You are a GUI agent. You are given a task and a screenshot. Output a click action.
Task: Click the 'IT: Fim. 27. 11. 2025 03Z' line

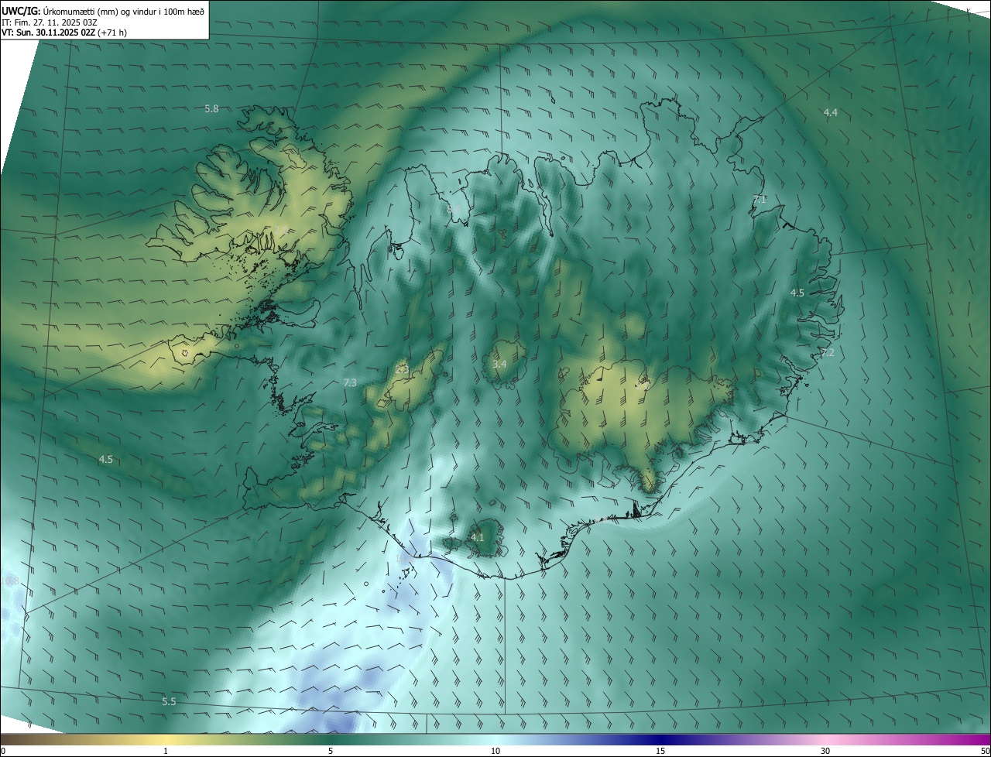pos(50,22)
